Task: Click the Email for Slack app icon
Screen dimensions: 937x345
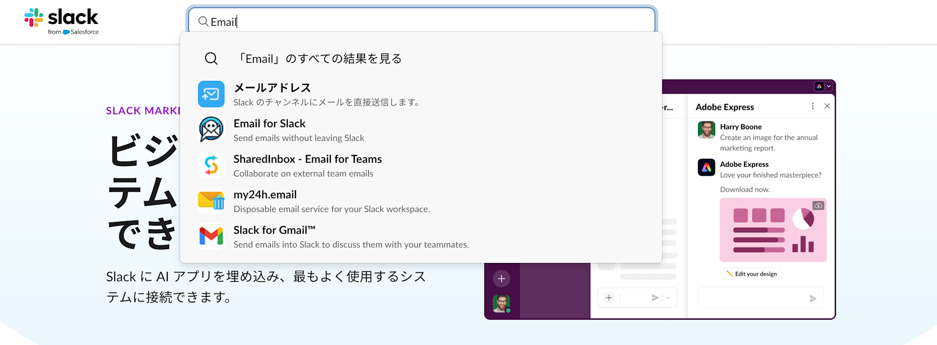Action: (x=211, y=129)
